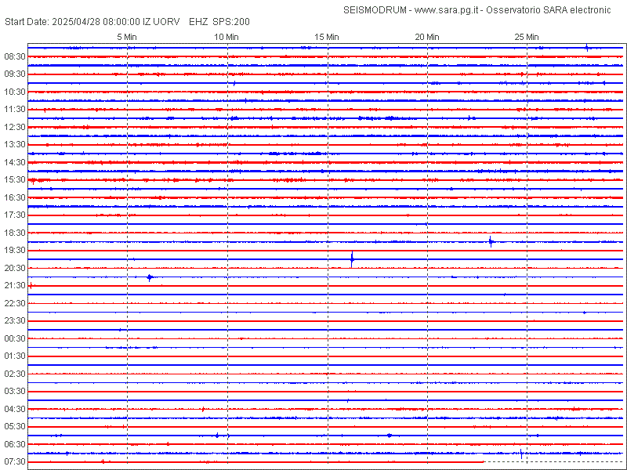Screen dimensions: 627x470
Task: Select the 10:30 time label
Action: point(15,92)
